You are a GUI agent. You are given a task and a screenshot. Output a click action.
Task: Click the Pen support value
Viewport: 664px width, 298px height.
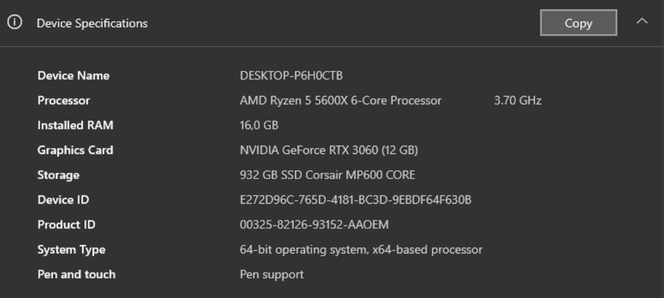271,275
